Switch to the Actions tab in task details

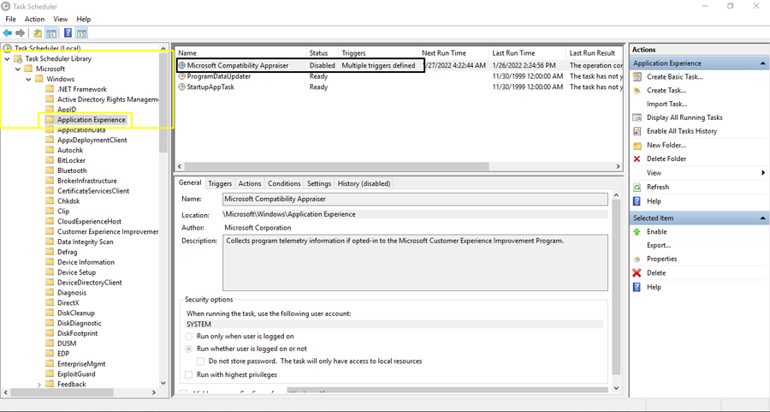coord(250,184)
